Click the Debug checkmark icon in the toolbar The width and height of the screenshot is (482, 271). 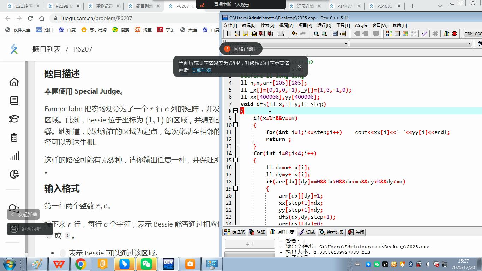424,34
